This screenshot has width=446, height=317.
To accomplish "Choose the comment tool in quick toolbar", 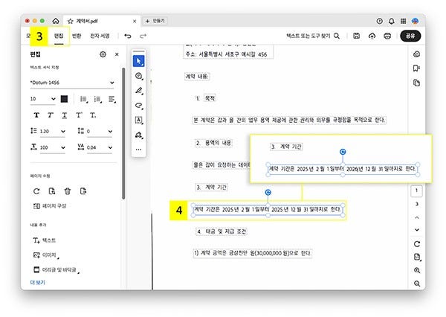I will [139, 76].
